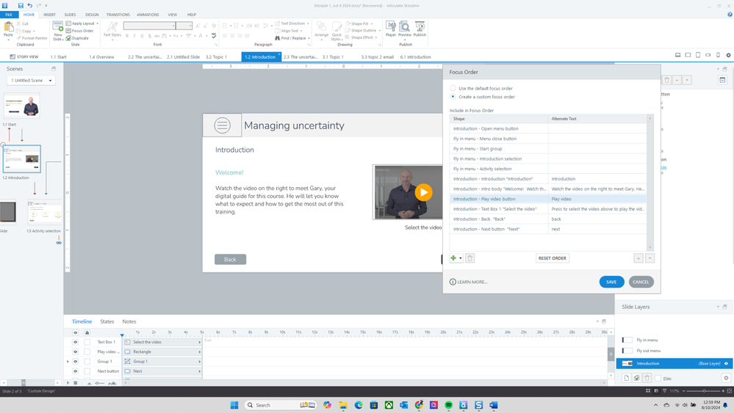Delete selected item with focus order trash icon
Viewport: 734px width, 413px height.
point(470,258)
